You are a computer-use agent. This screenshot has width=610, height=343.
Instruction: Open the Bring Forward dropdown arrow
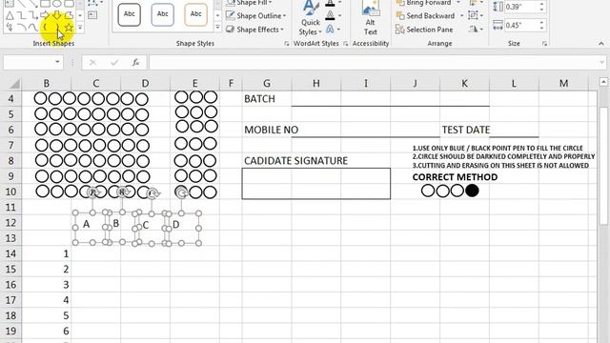coord(457,3)
